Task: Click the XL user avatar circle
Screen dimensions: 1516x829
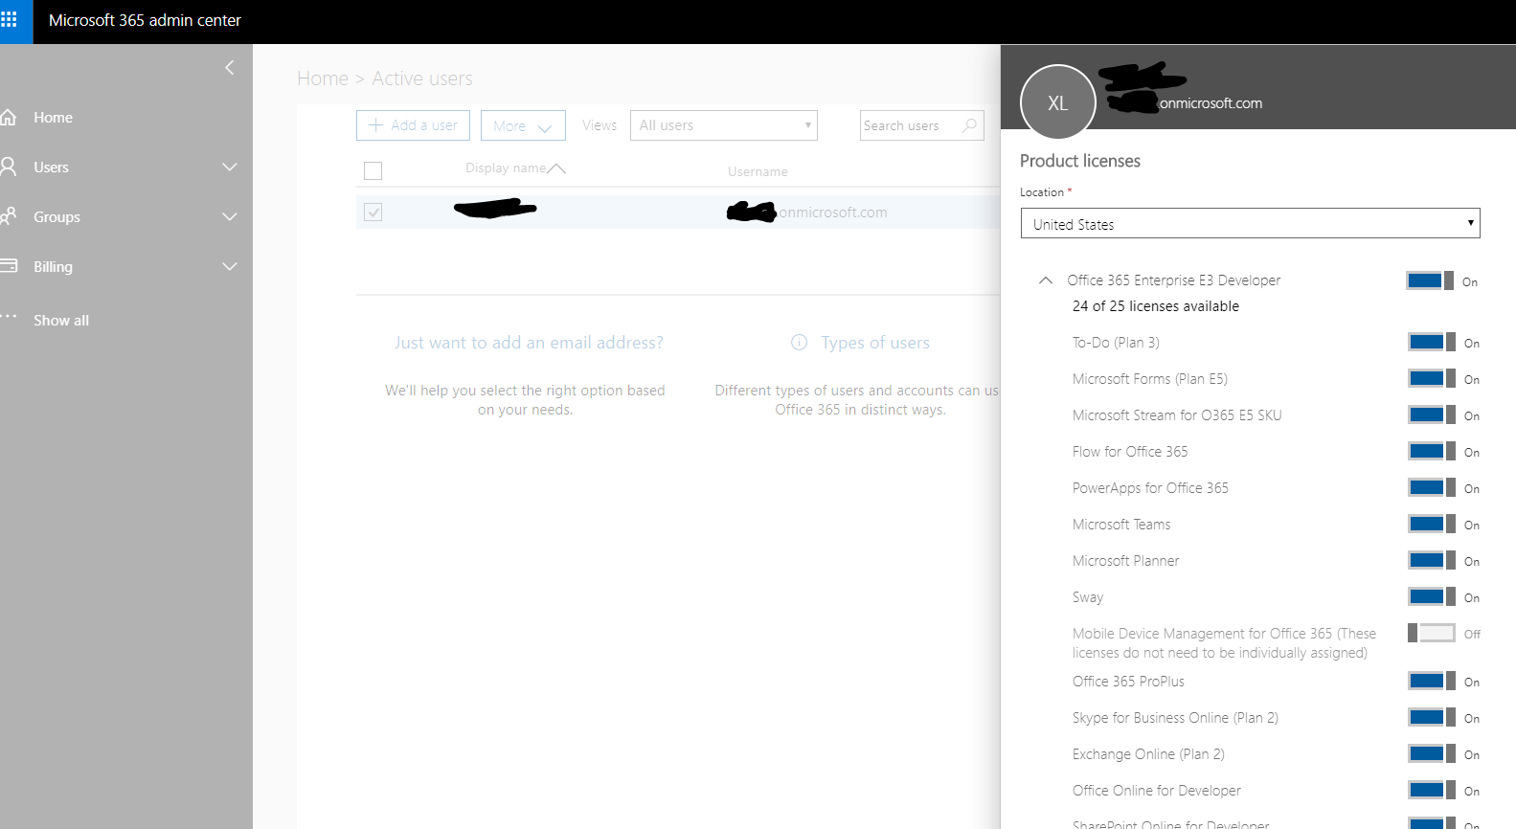Action: pos(1057,102)
